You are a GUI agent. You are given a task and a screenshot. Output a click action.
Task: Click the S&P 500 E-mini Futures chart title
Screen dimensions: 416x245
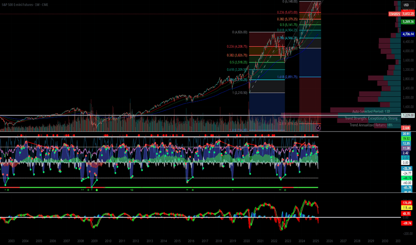tap(25, 5)
